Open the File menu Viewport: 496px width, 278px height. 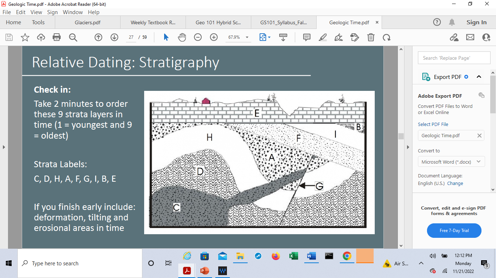[x=7, y=12]
